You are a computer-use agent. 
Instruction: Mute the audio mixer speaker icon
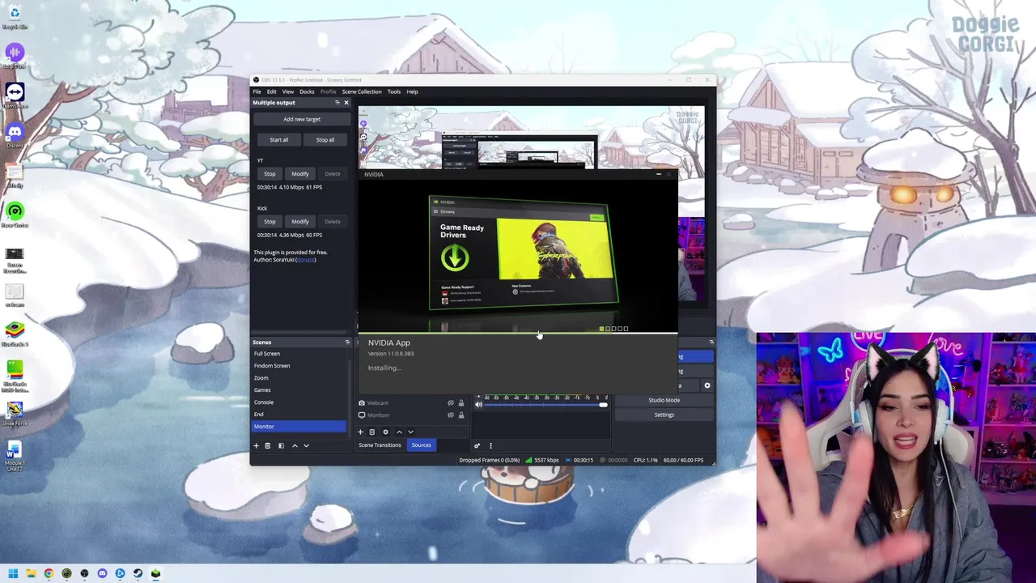pos(478,404)
